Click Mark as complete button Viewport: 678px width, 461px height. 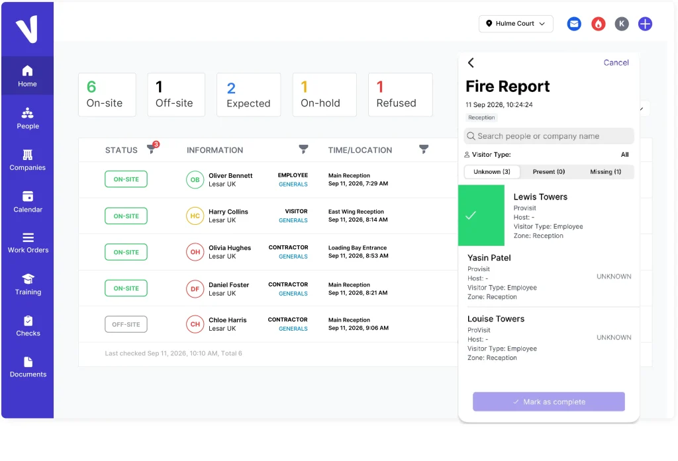549,402
